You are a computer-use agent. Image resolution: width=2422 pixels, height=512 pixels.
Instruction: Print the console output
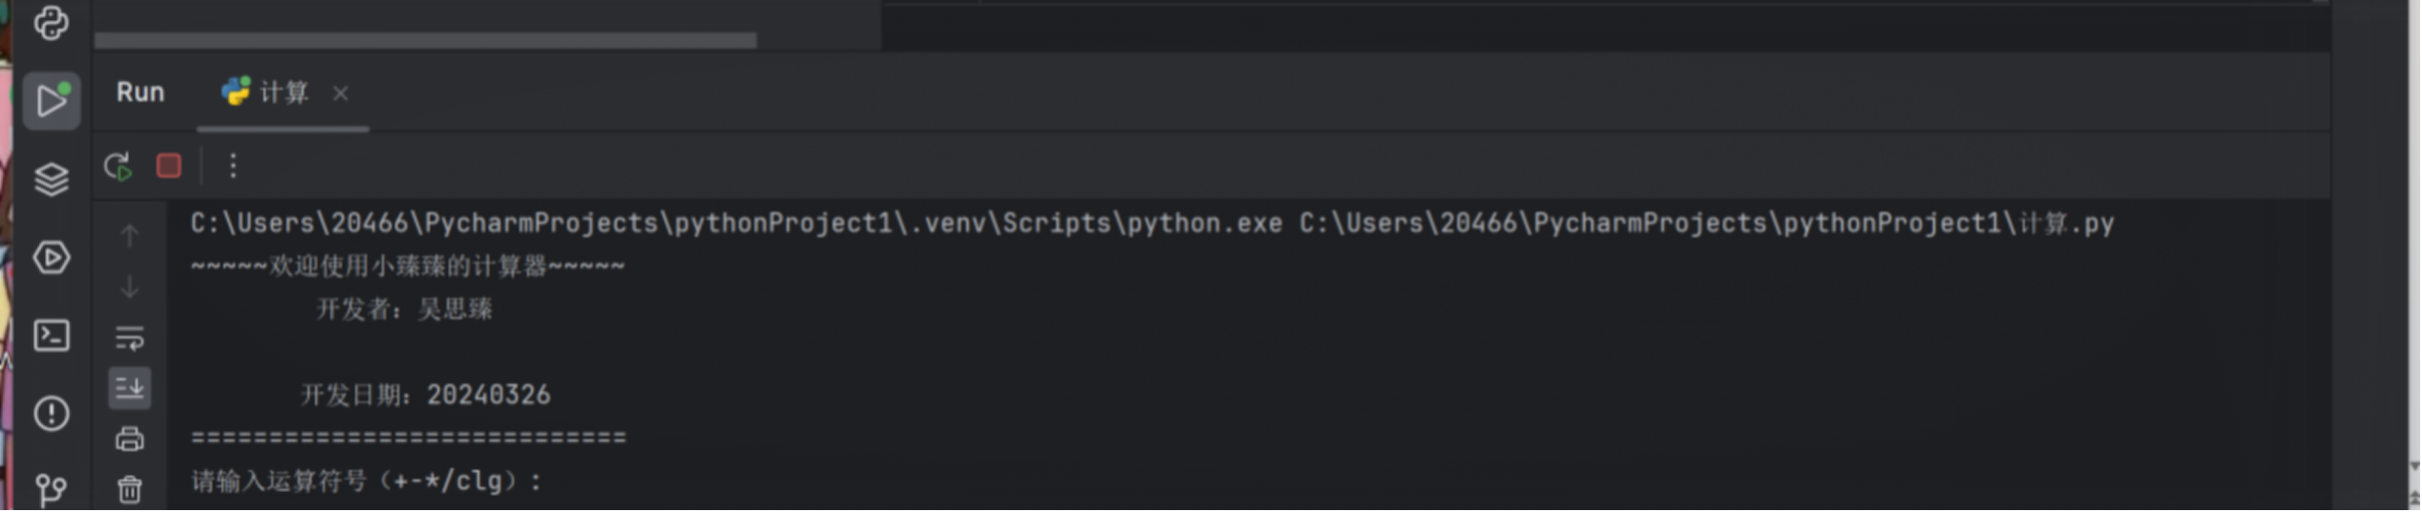pyautogui.click(x=129, y=440)
